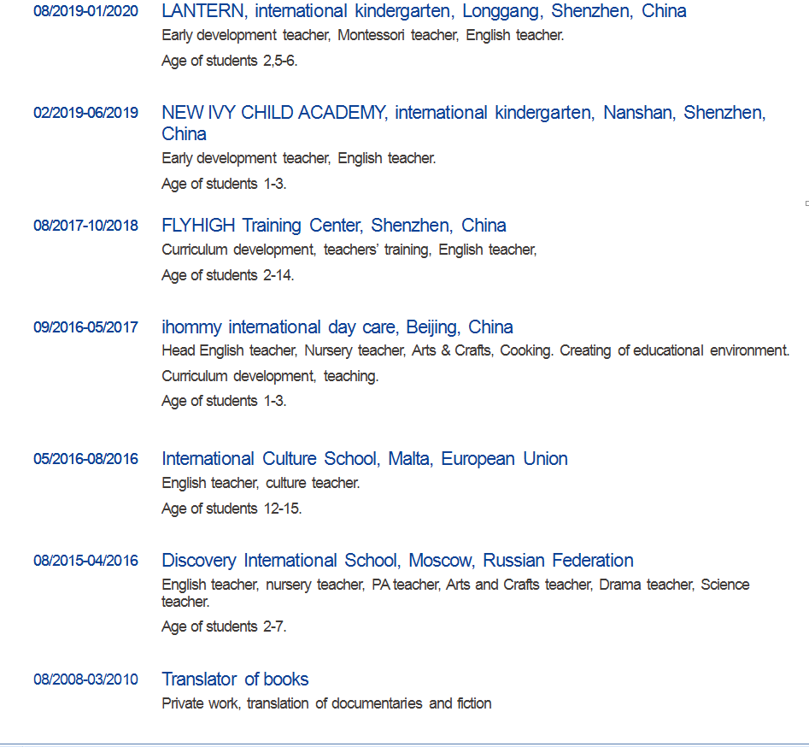Screen dimensions: 809x747
Task: Click the 'Private work, translation of documentaries' line
Action: (x=326, y=703)
